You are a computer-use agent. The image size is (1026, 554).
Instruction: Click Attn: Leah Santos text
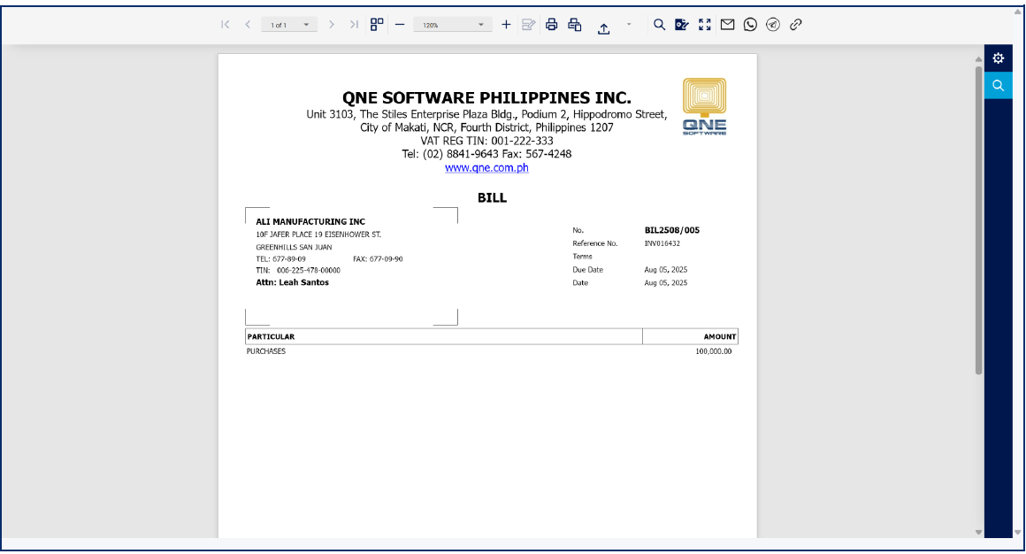click(x=293, y=282)
